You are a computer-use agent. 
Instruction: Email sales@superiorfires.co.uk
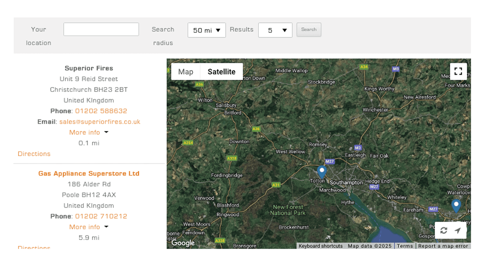(100, 122)
